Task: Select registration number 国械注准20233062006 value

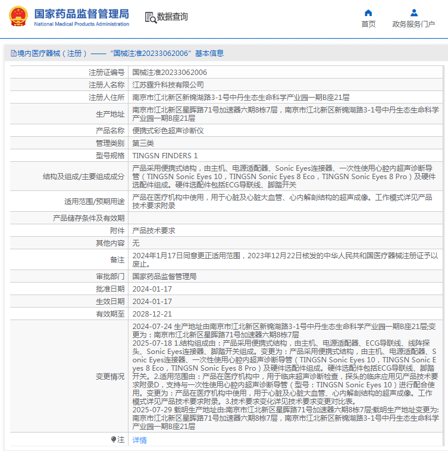Action: (x=170, y=73)
